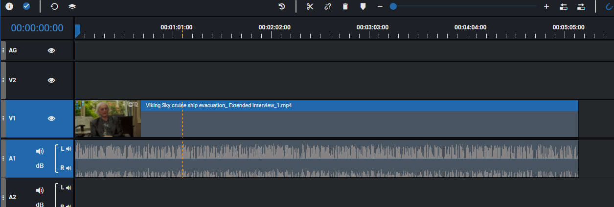Click the circular reset arrow icon
Viewport: 614px width, 207px height.
tap(54, 6)
